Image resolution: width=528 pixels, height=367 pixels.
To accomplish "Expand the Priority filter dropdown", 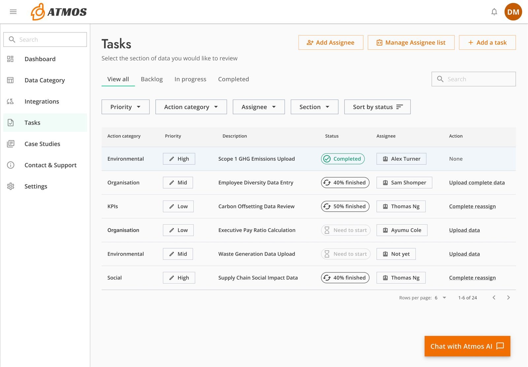I will coord(125,107).
